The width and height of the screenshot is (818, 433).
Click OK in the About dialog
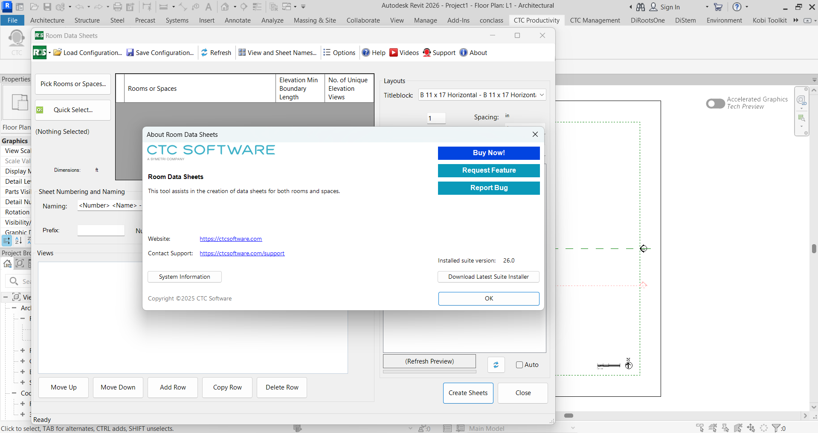(489, 299)
